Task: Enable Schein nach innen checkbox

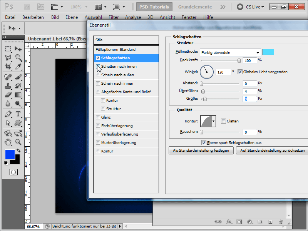Action: pos(98,83)
